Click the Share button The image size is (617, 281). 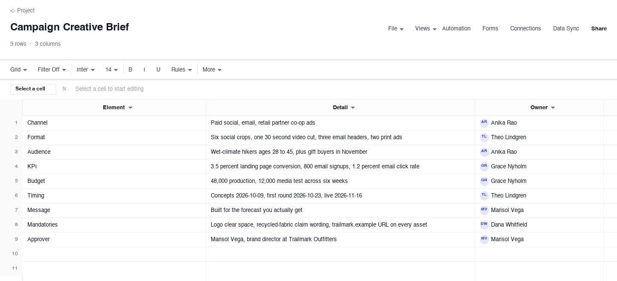[x=599, y=29]
